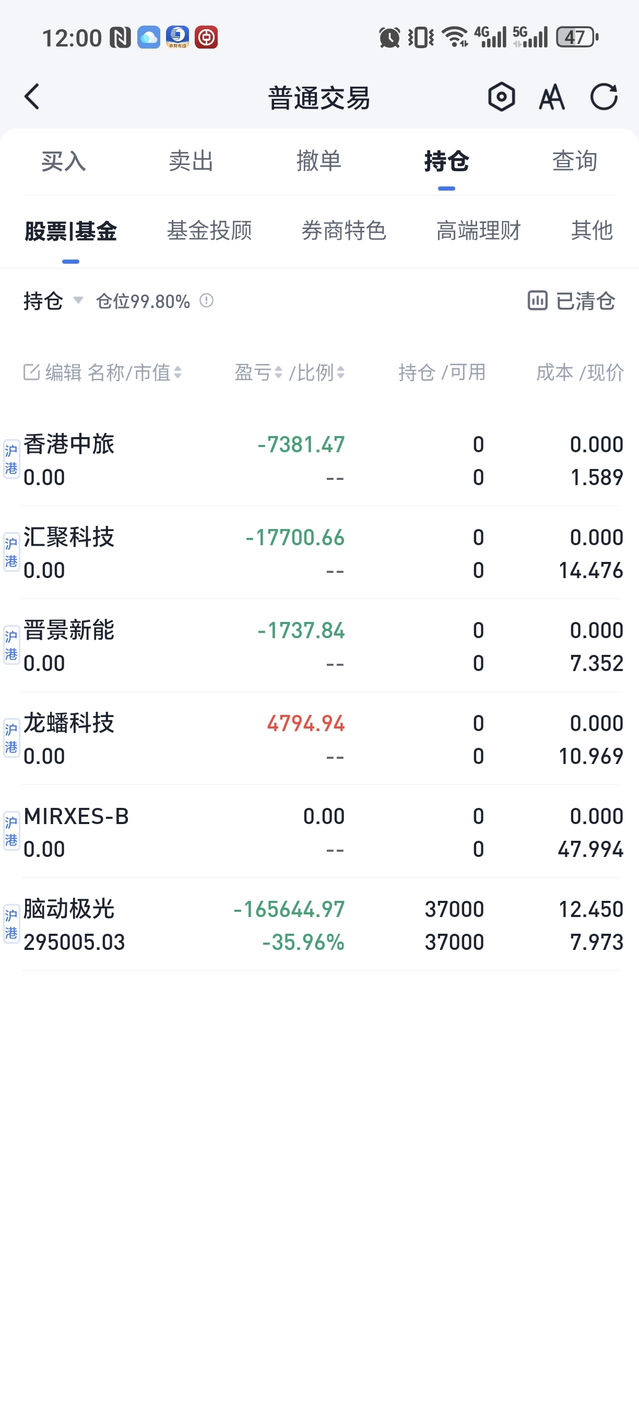Open the 脑动极光 holding row
639x1410 pixels.
point(319,925)
